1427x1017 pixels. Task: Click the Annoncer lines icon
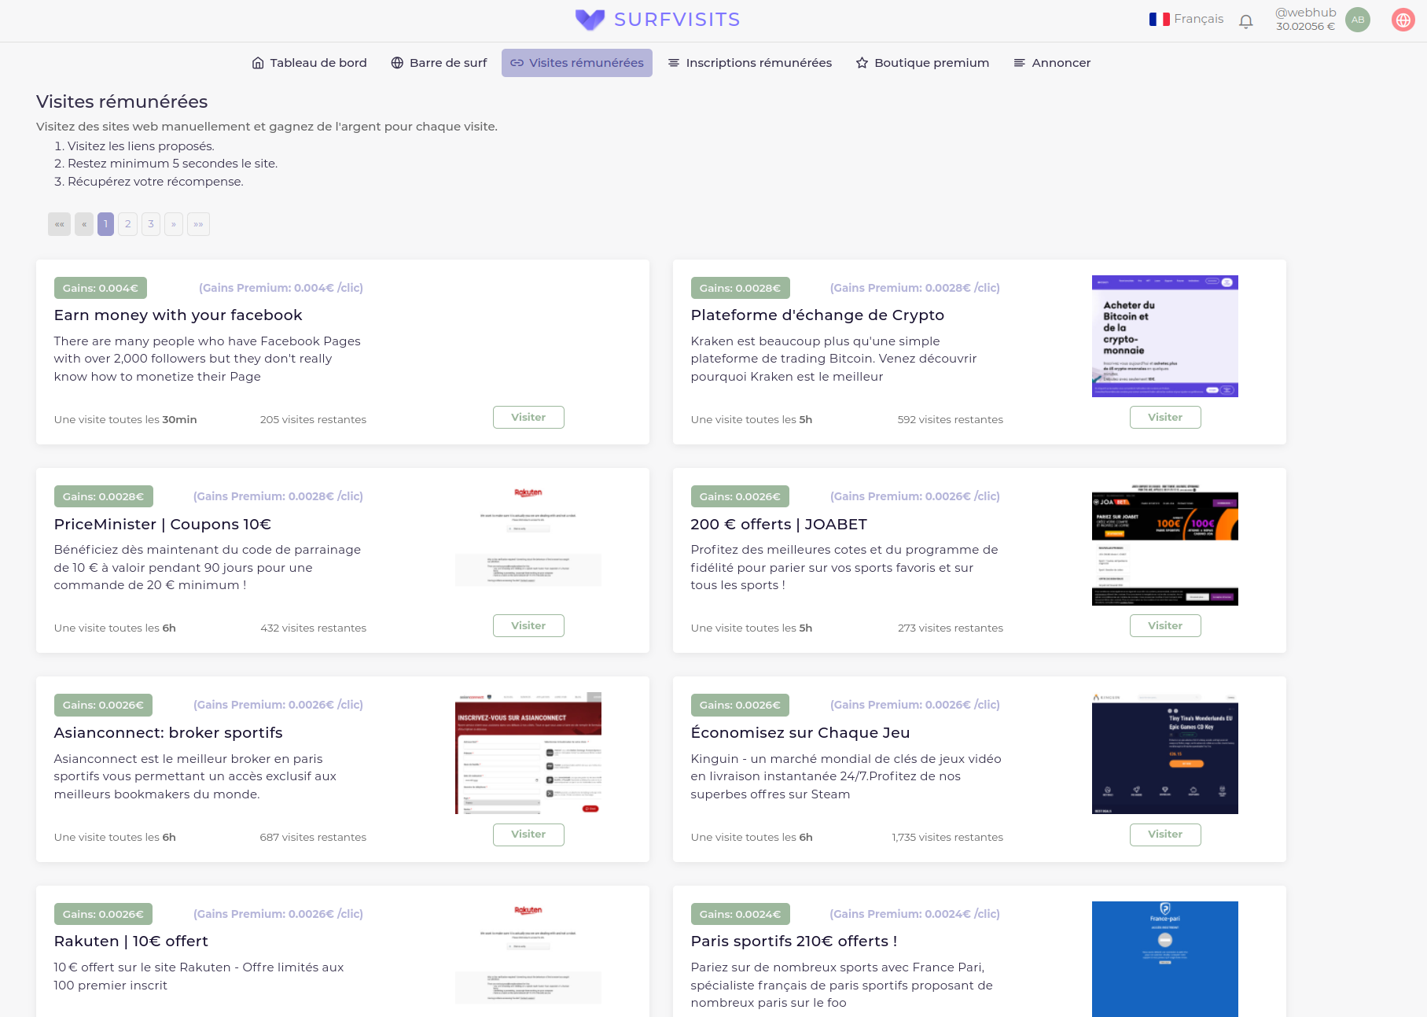[1020, 63]
